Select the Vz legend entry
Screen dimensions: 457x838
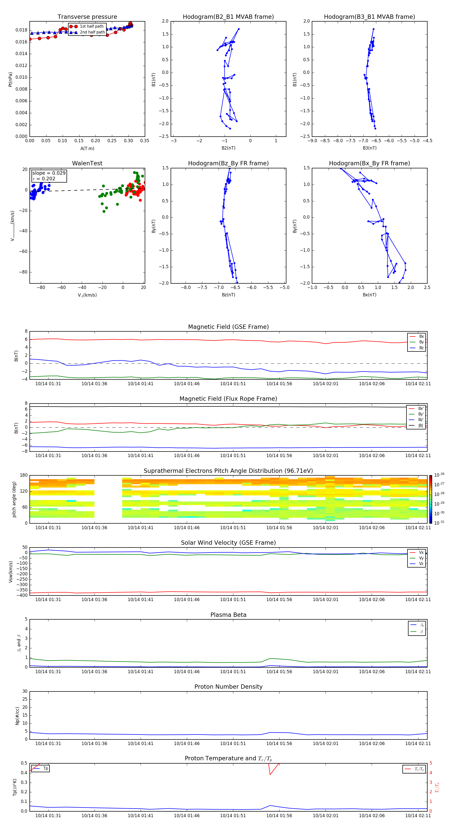pos(417,564)
